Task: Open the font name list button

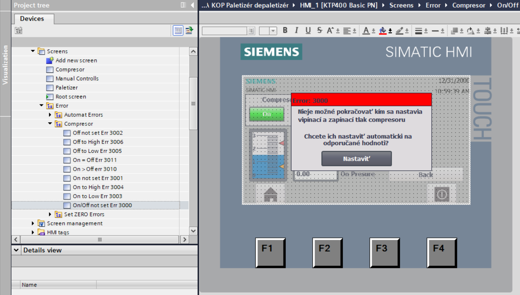Action: tap(251, 31)
